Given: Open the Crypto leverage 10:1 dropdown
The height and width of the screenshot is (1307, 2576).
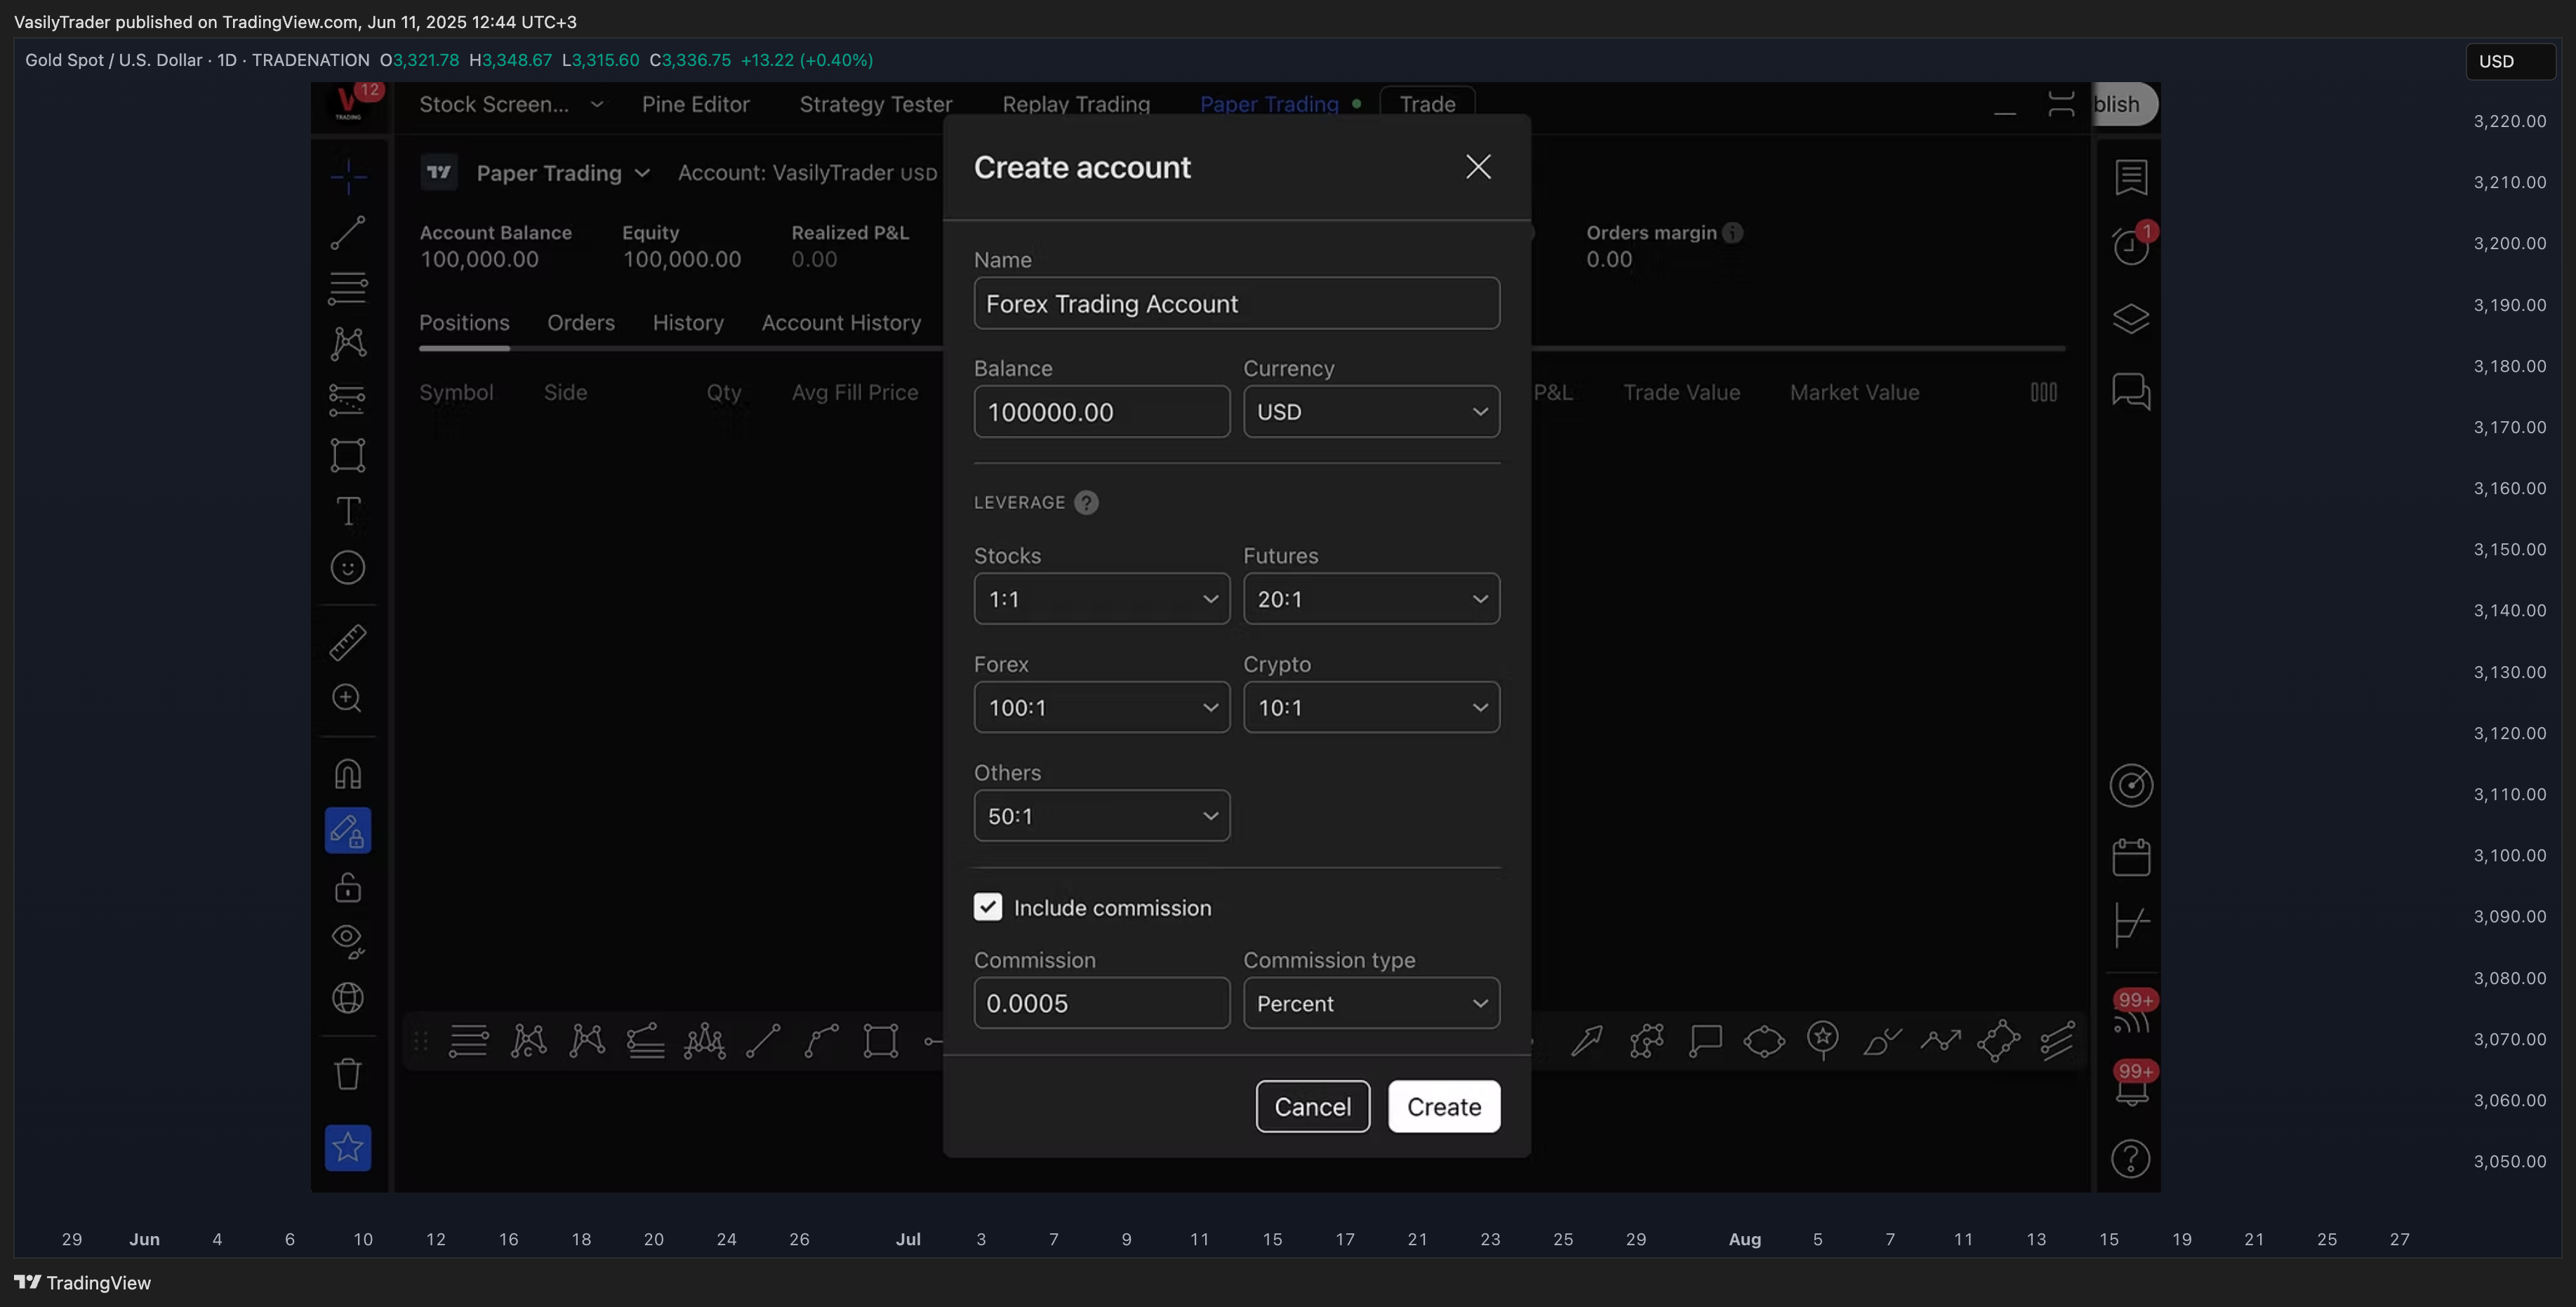Looking at the screenshot, I should click(x=1371, y=707).
